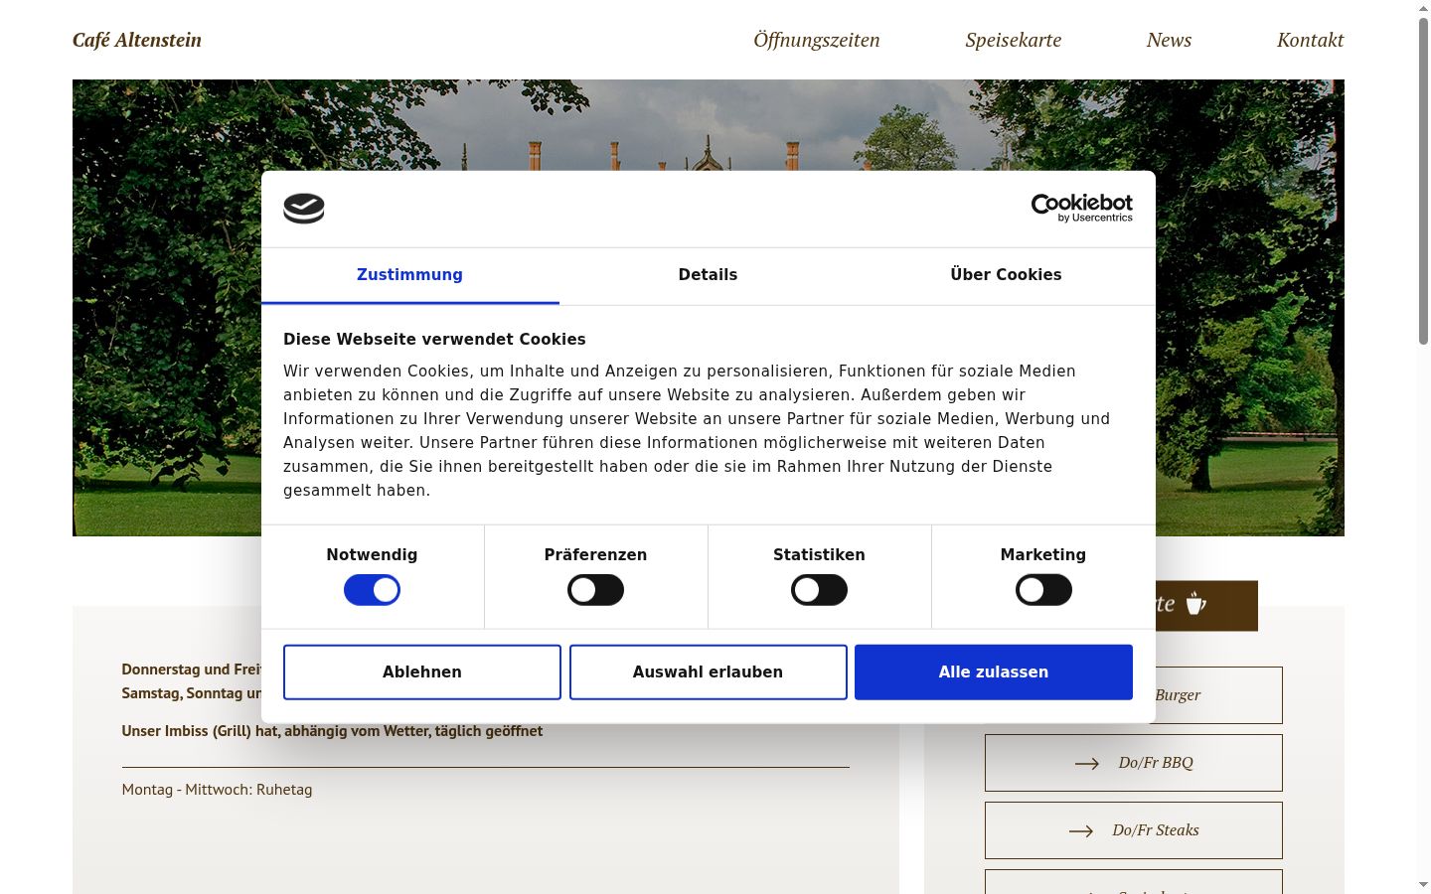
Task: Open Kontakt in the top navigation
Action: pos(1310,40)
